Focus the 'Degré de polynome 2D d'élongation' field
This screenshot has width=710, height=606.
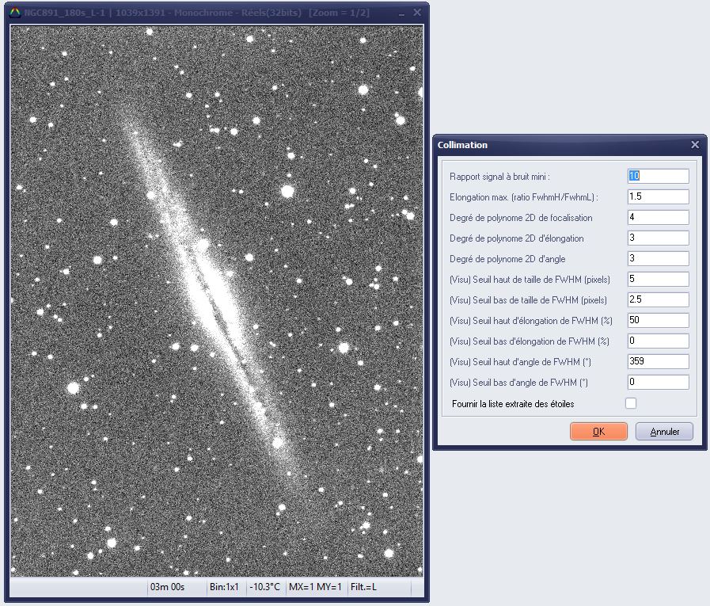[x=657, y=238]
